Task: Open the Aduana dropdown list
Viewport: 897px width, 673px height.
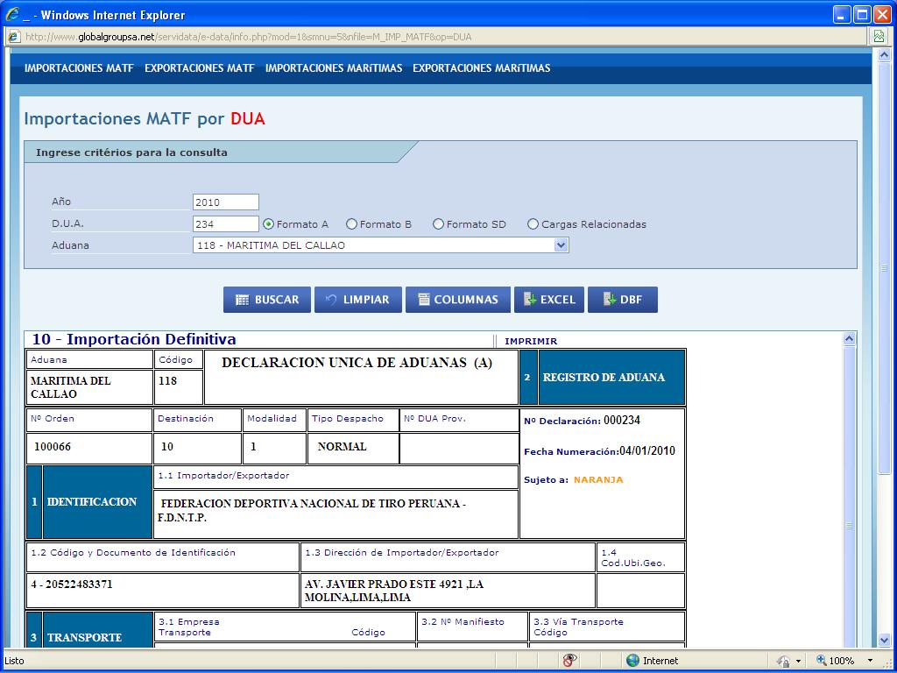Action: tap(562, 246)
